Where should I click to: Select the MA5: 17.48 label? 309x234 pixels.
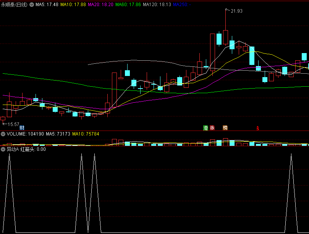47,5
